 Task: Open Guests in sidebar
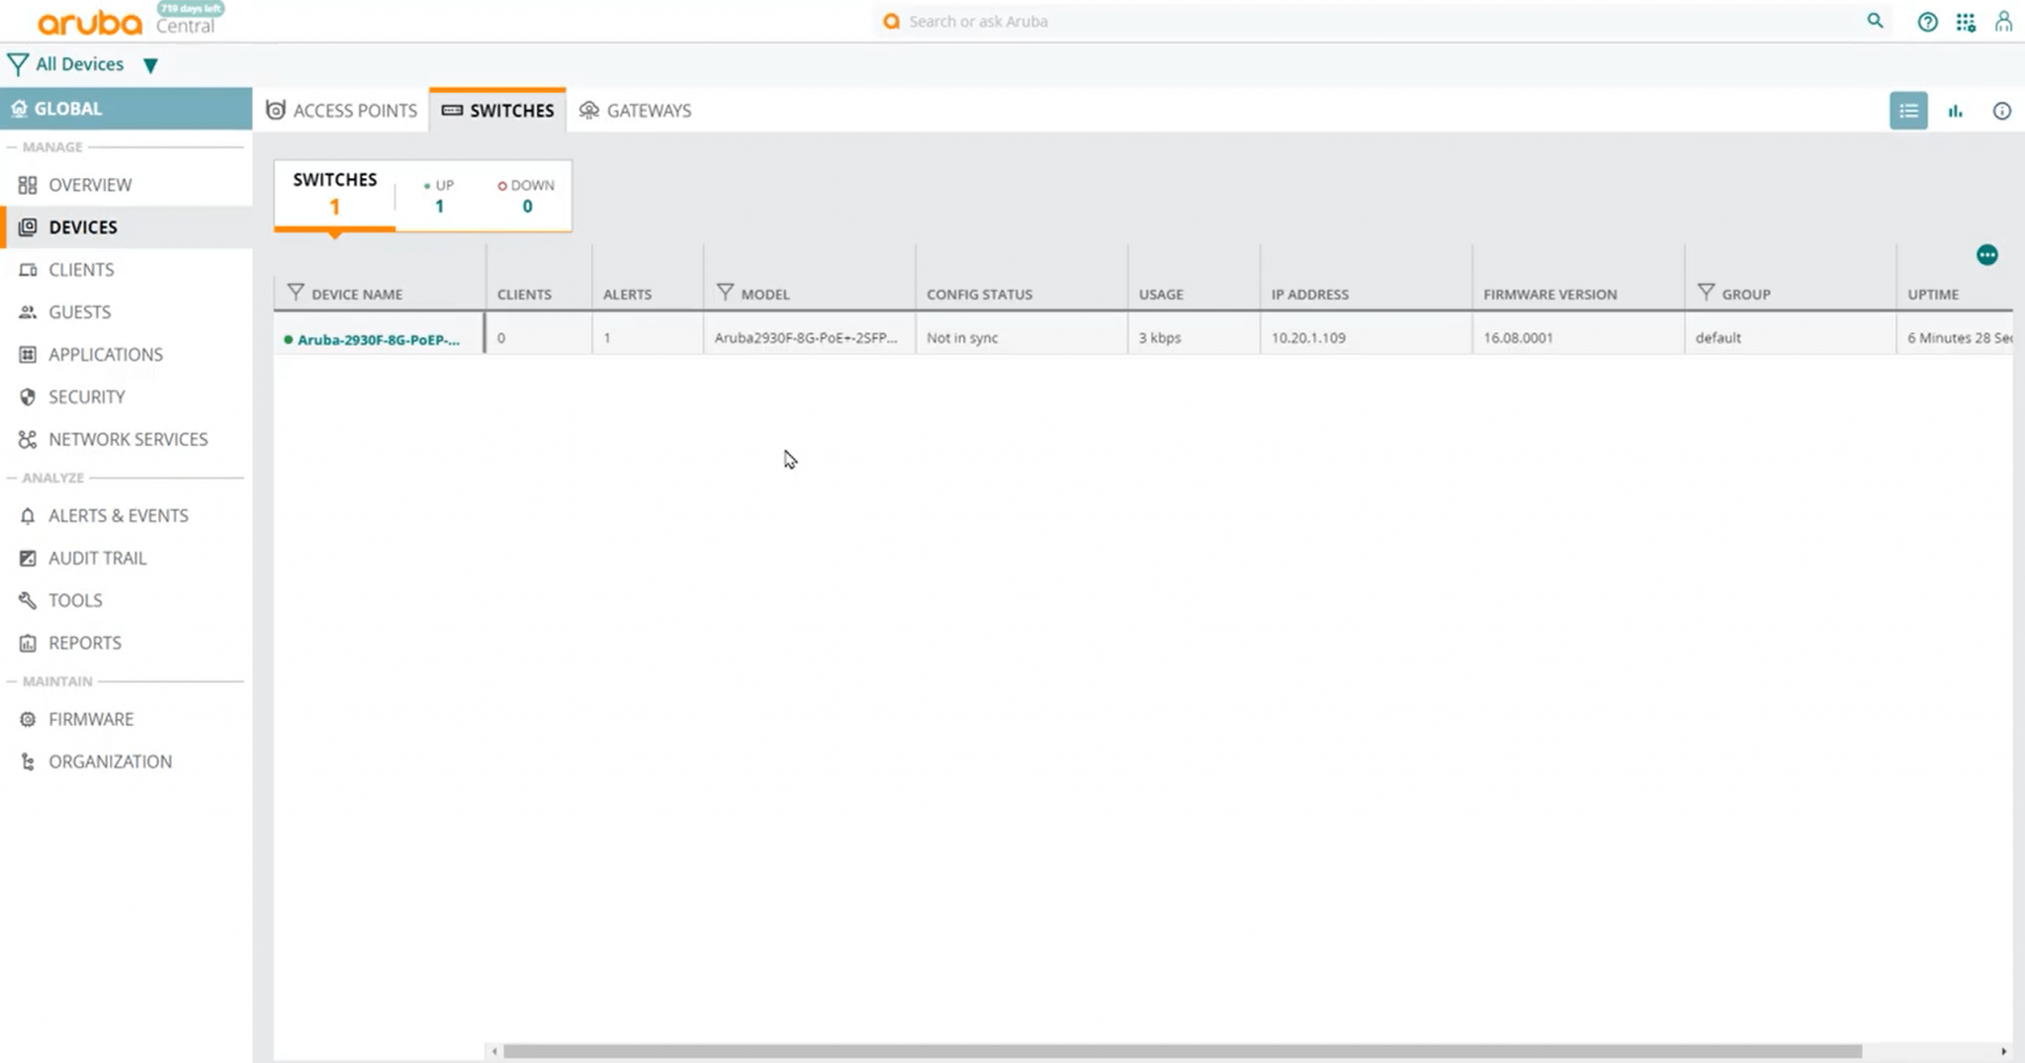[127, 312]
